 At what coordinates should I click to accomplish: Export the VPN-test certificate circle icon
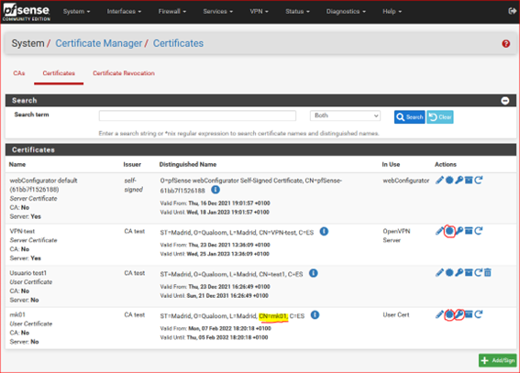tap(449, 231)
